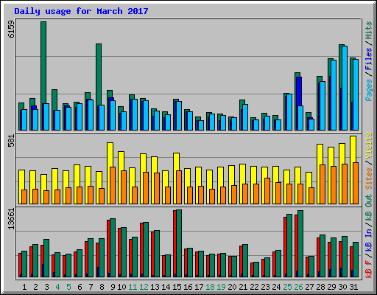This screenshot has height=295, width=377.
Task: Click the blue "Files" legend label
Action: point(368,59)
